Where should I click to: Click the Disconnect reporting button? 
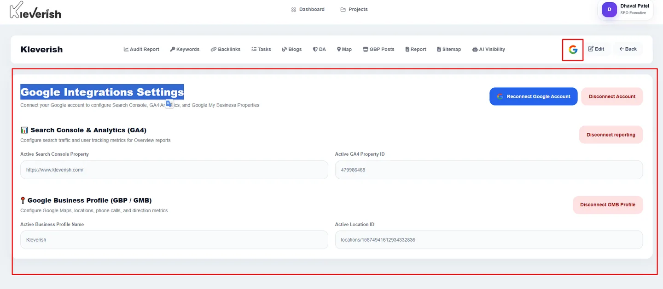611,135
